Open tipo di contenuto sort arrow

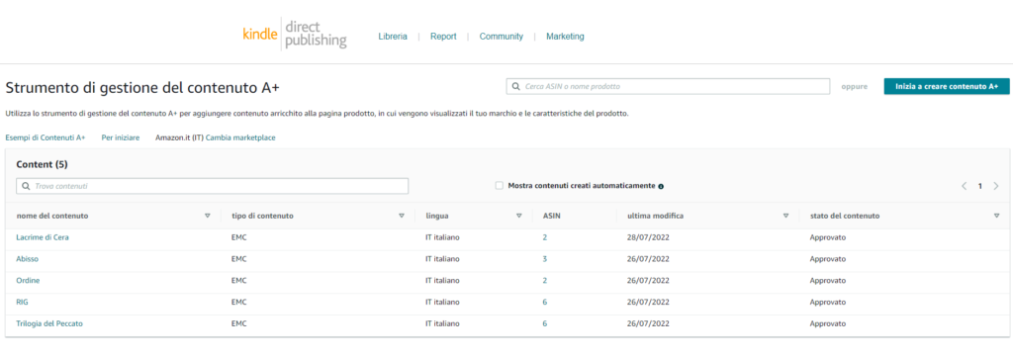tap(402, 216)
